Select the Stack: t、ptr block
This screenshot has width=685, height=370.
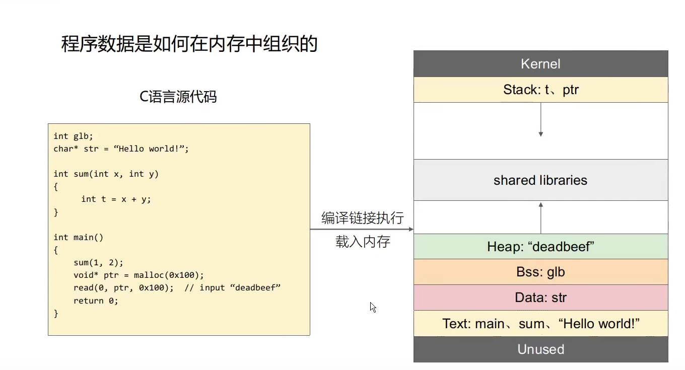coord(541,90)
